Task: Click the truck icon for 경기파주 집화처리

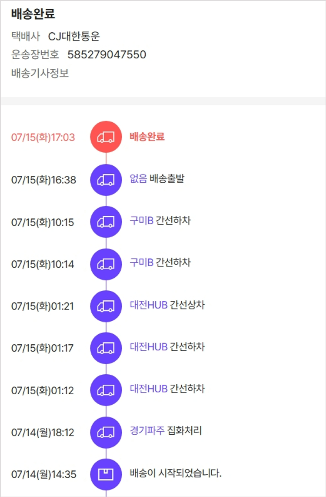Action: pyautogui.click(x=106, y=432)
